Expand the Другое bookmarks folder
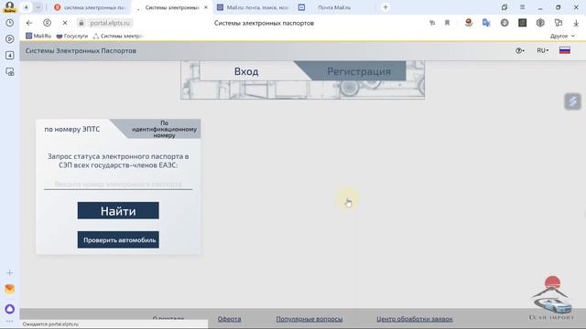The image size is (586, 329). (x=562, y=36)
